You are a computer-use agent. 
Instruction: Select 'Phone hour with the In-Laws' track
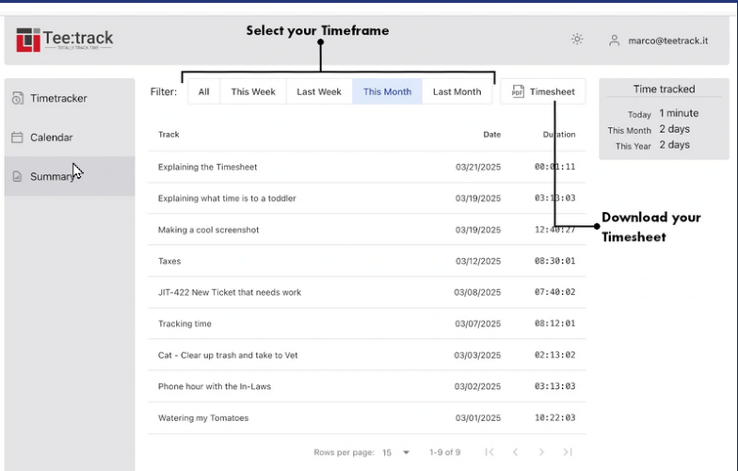[215, 386]
